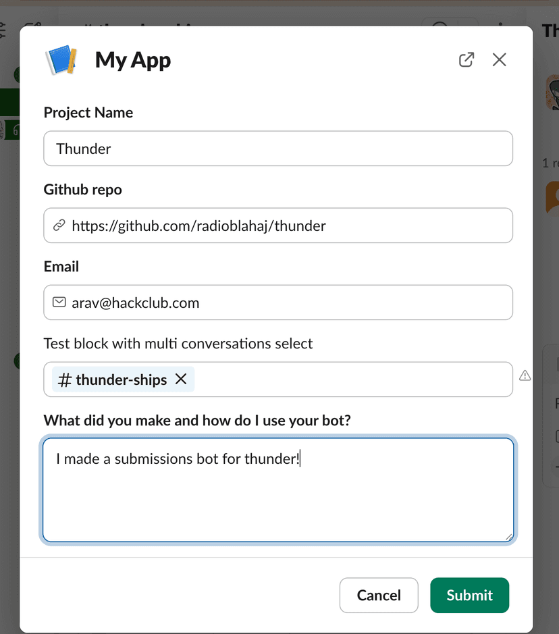The image size is (559, 634).
Task: Focus the Project Name field containing Thunder
Action: (277, 149)
